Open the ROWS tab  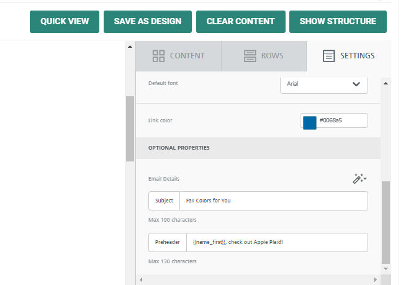click(x=263, y=56)
